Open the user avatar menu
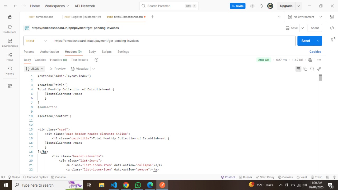Screen dimensions: 338x190 (270, 6)
